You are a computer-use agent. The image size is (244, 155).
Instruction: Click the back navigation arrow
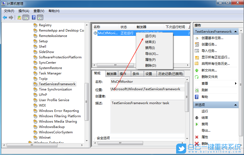coord(5,17)
